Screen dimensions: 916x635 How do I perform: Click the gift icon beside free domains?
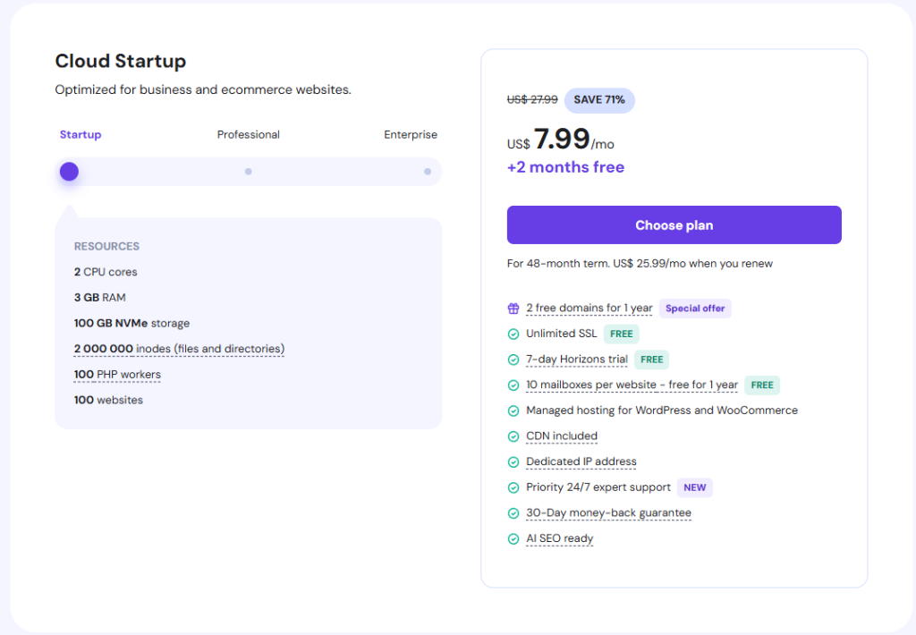click(x=513, y=309)
